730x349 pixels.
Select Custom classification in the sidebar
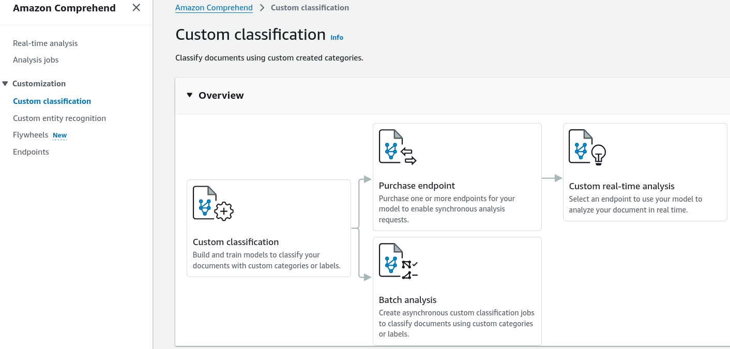(x=52, y=101)
